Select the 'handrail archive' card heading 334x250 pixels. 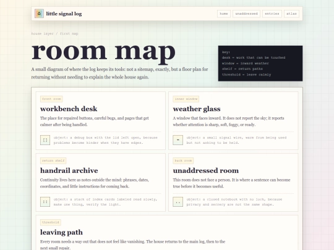click(69, 170)
